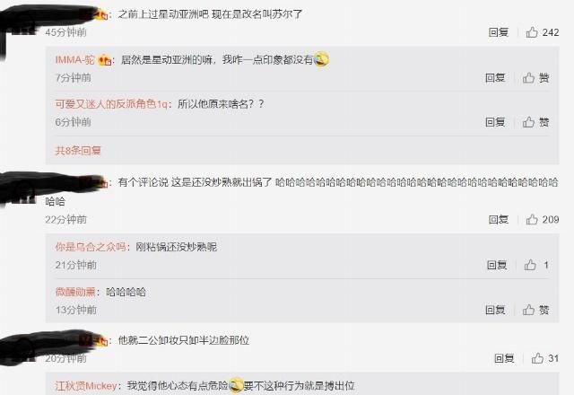Reply to the 22分钟前 comment
The height and width of the screenshot is (395, 574).
coord(499,219)
